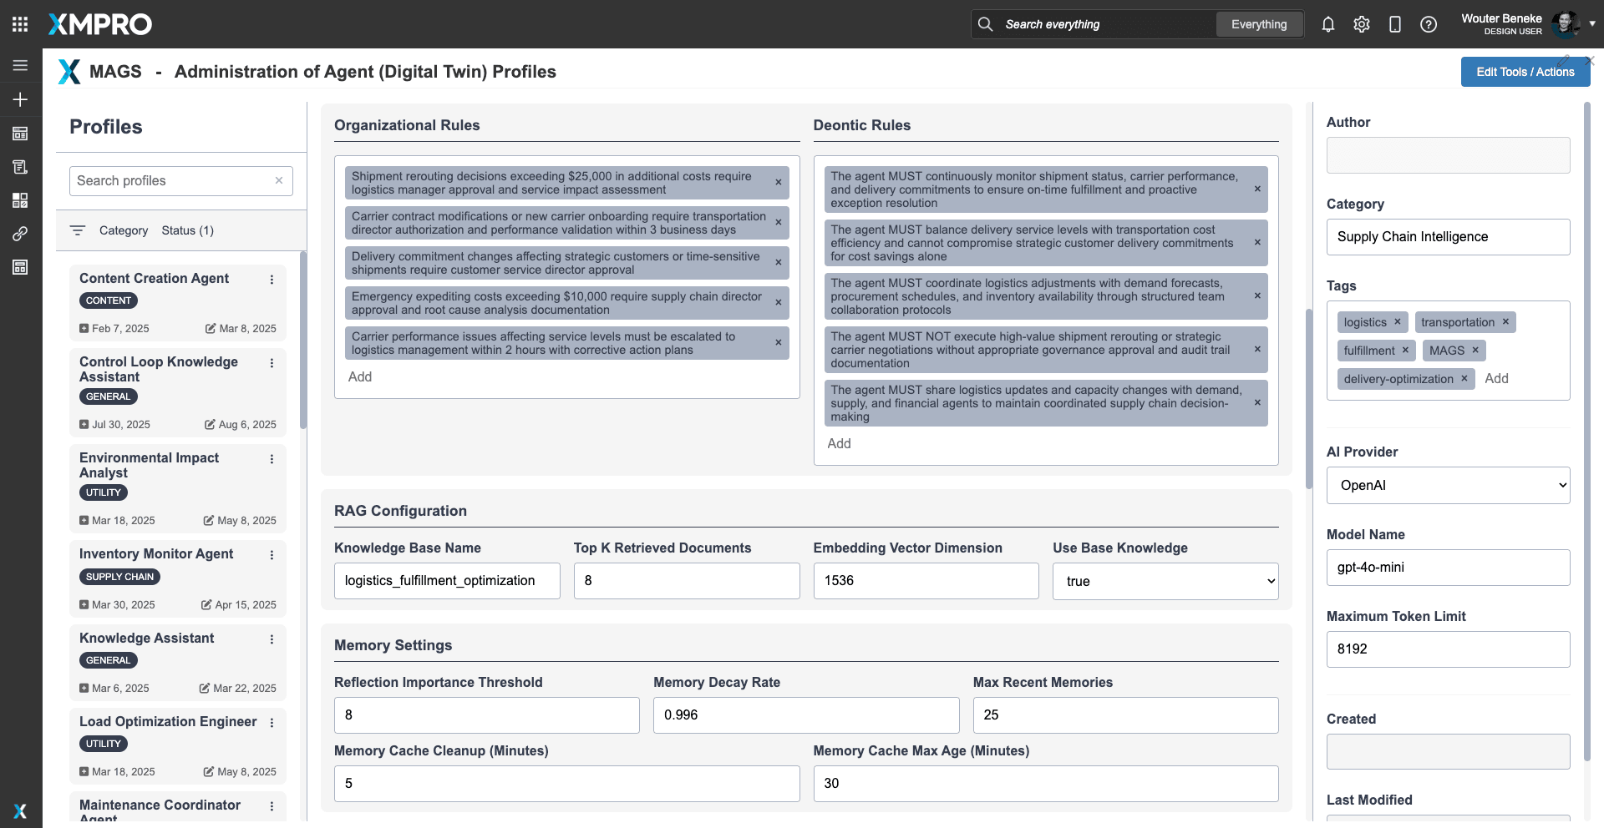Open the app launcher grid icon
This screenshot has width=1604, height=828.
20,24
